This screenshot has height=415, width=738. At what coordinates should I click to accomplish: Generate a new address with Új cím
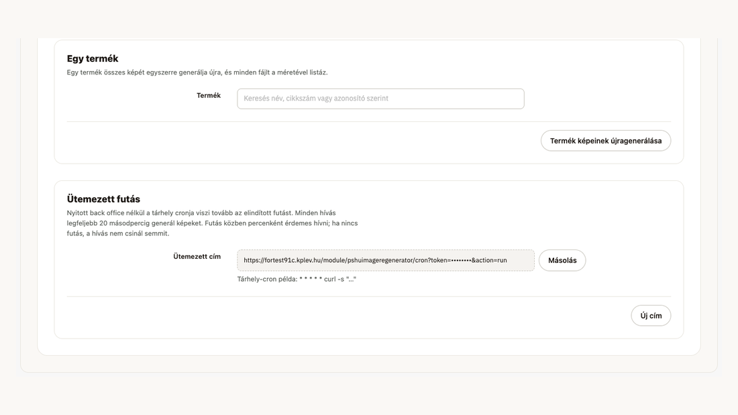(651, 316)
